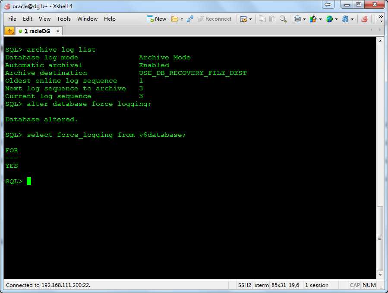Open the Edit menu
Image resolution: width=388 pixels, height=293 pixels.
tap(28, 19)
